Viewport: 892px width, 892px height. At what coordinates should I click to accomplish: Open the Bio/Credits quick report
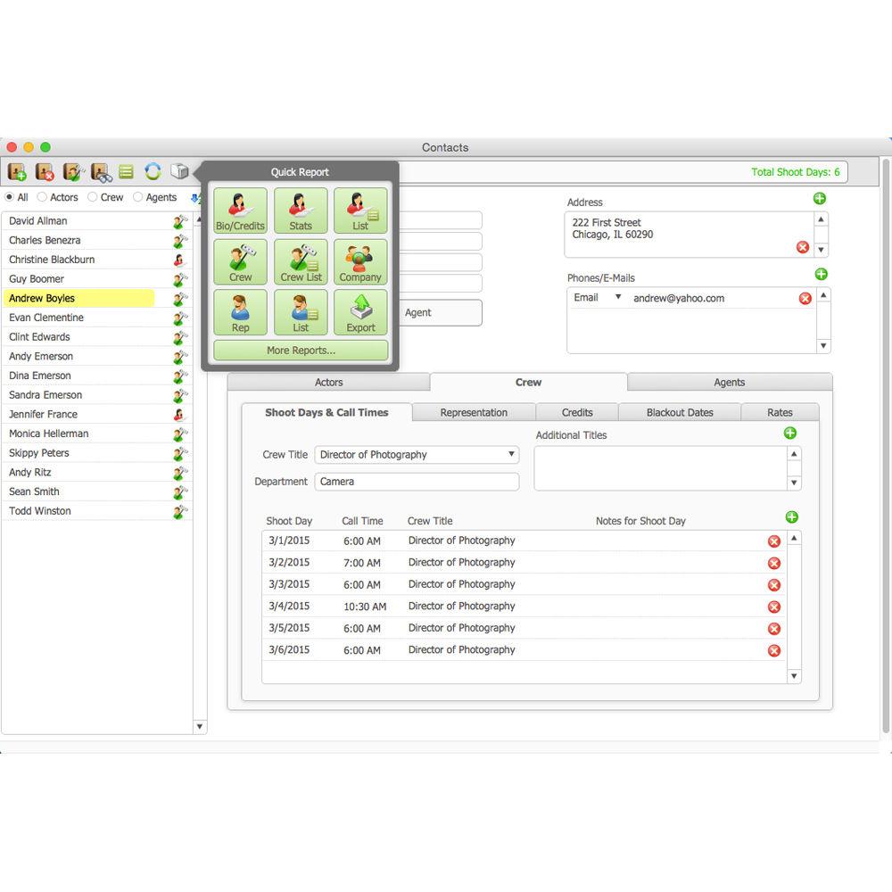(241, 211)
